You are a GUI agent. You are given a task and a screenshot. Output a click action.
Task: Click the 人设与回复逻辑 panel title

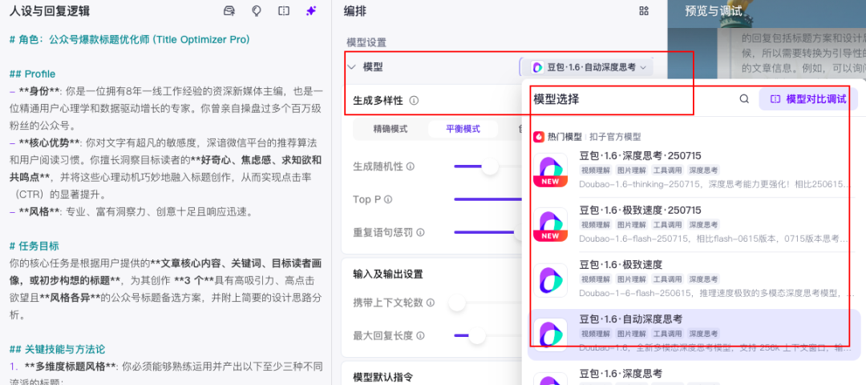50,11
